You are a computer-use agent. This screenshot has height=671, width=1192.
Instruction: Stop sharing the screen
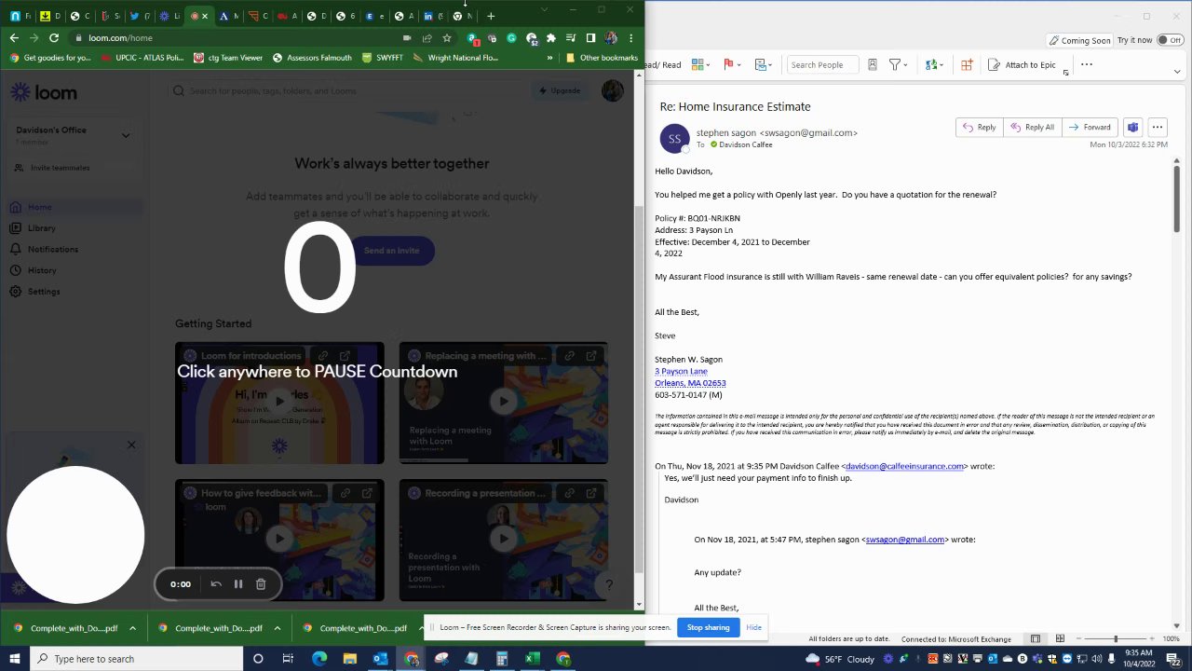pos(708,627)
